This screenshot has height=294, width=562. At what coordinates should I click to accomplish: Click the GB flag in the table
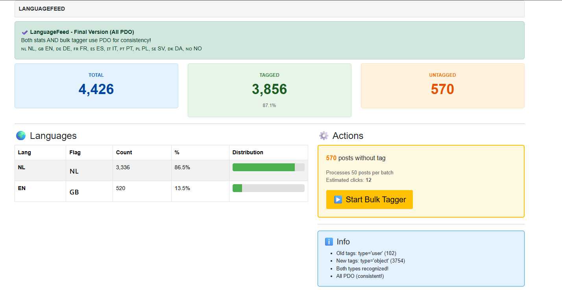point(74,192)
